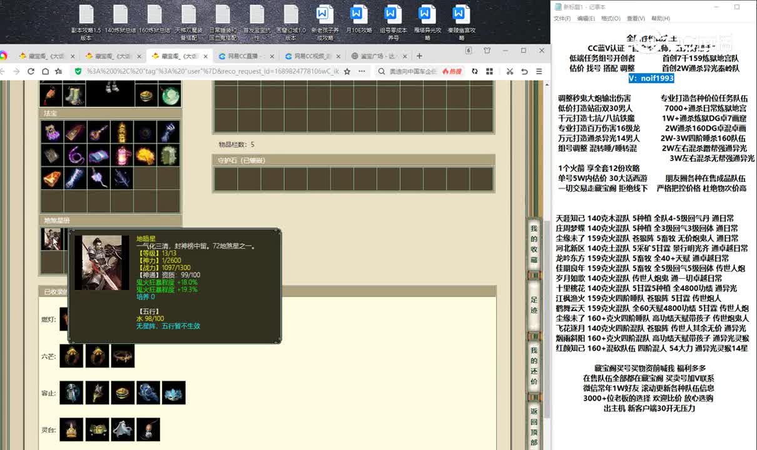Open the 160炼狱总结 desktop file

pyautogui.click(x=154, y=19)
